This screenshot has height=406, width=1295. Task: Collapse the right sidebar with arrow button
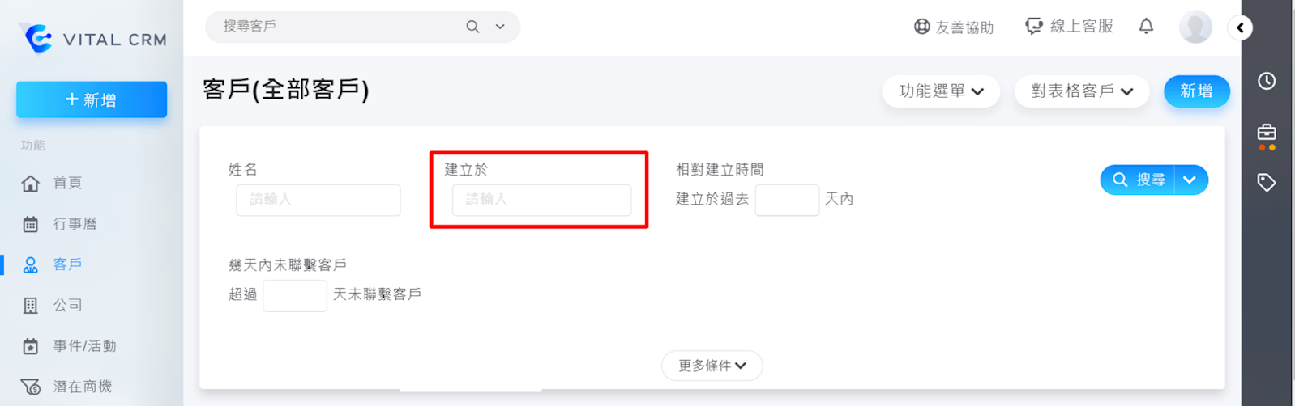[x=1240, y=27]
